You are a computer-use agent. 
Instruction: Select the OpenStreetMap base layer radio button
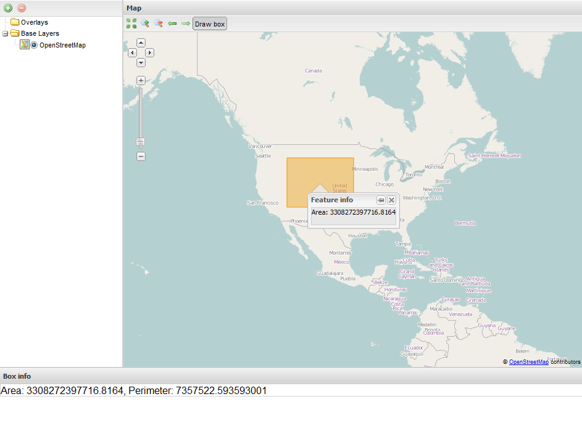[34, 45]
